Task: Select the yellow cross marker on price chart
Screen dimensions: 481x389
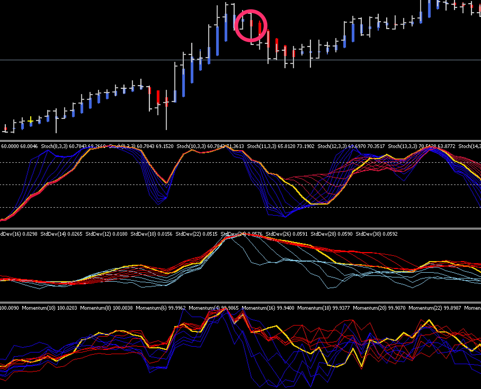Action: point(31,121)
